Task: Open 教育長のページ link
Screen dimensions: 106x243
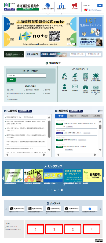Action: click(x=14, y=55)
